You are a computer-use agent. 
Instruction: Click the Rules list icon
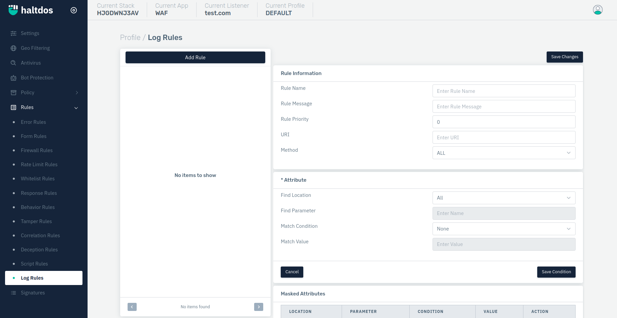(13, 107)
